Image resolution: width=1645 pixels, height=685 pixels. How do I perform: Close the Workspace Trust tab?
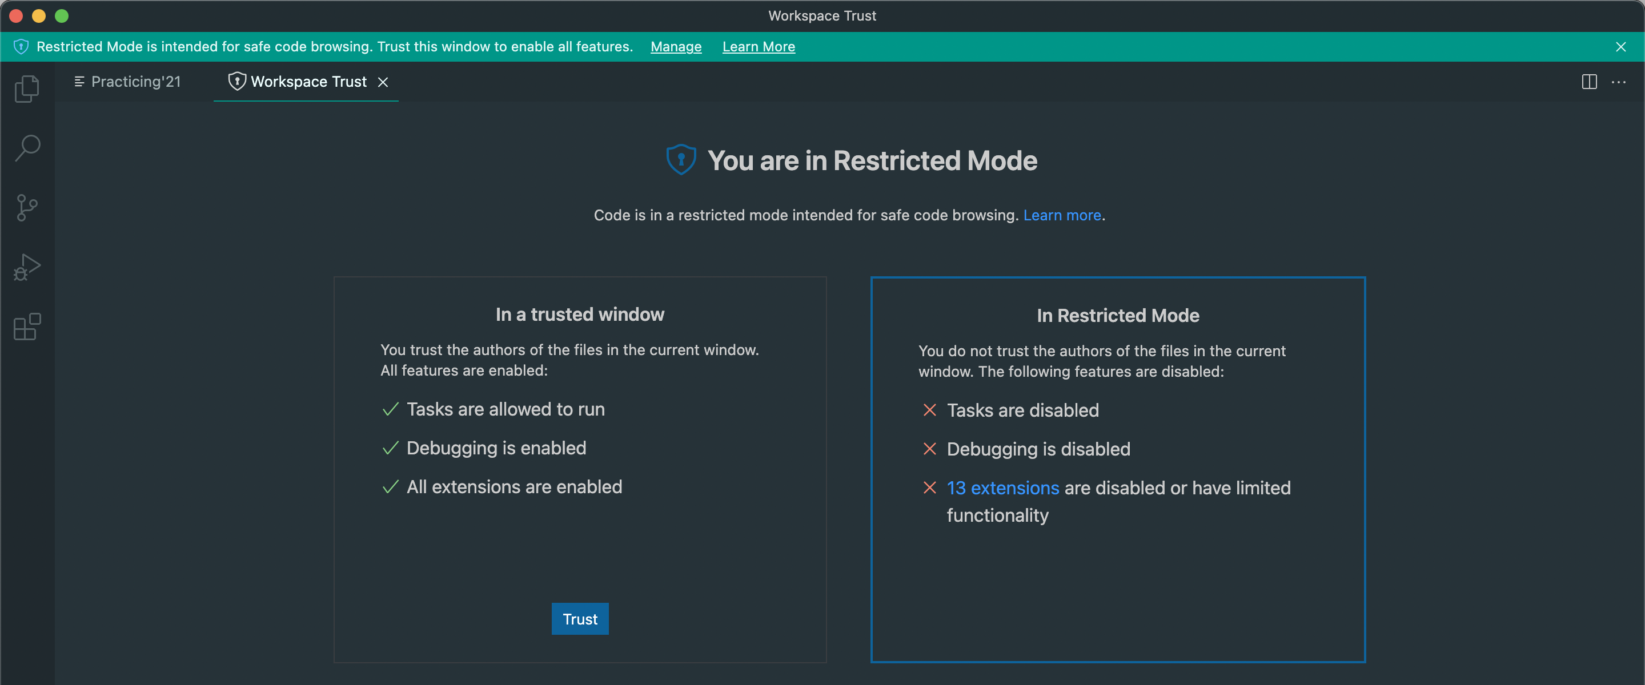[x=383, y=82]
